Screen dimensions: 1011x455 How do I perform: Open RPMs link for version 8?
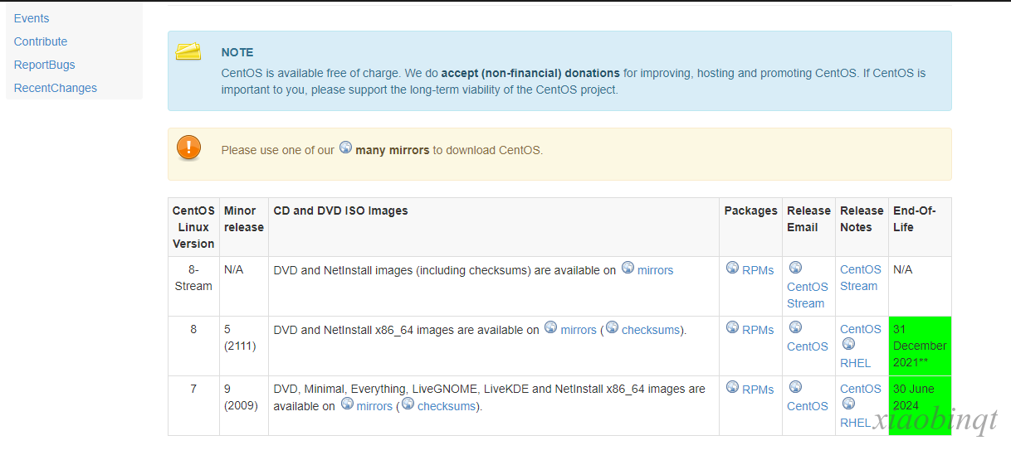(x=758, y=330)
